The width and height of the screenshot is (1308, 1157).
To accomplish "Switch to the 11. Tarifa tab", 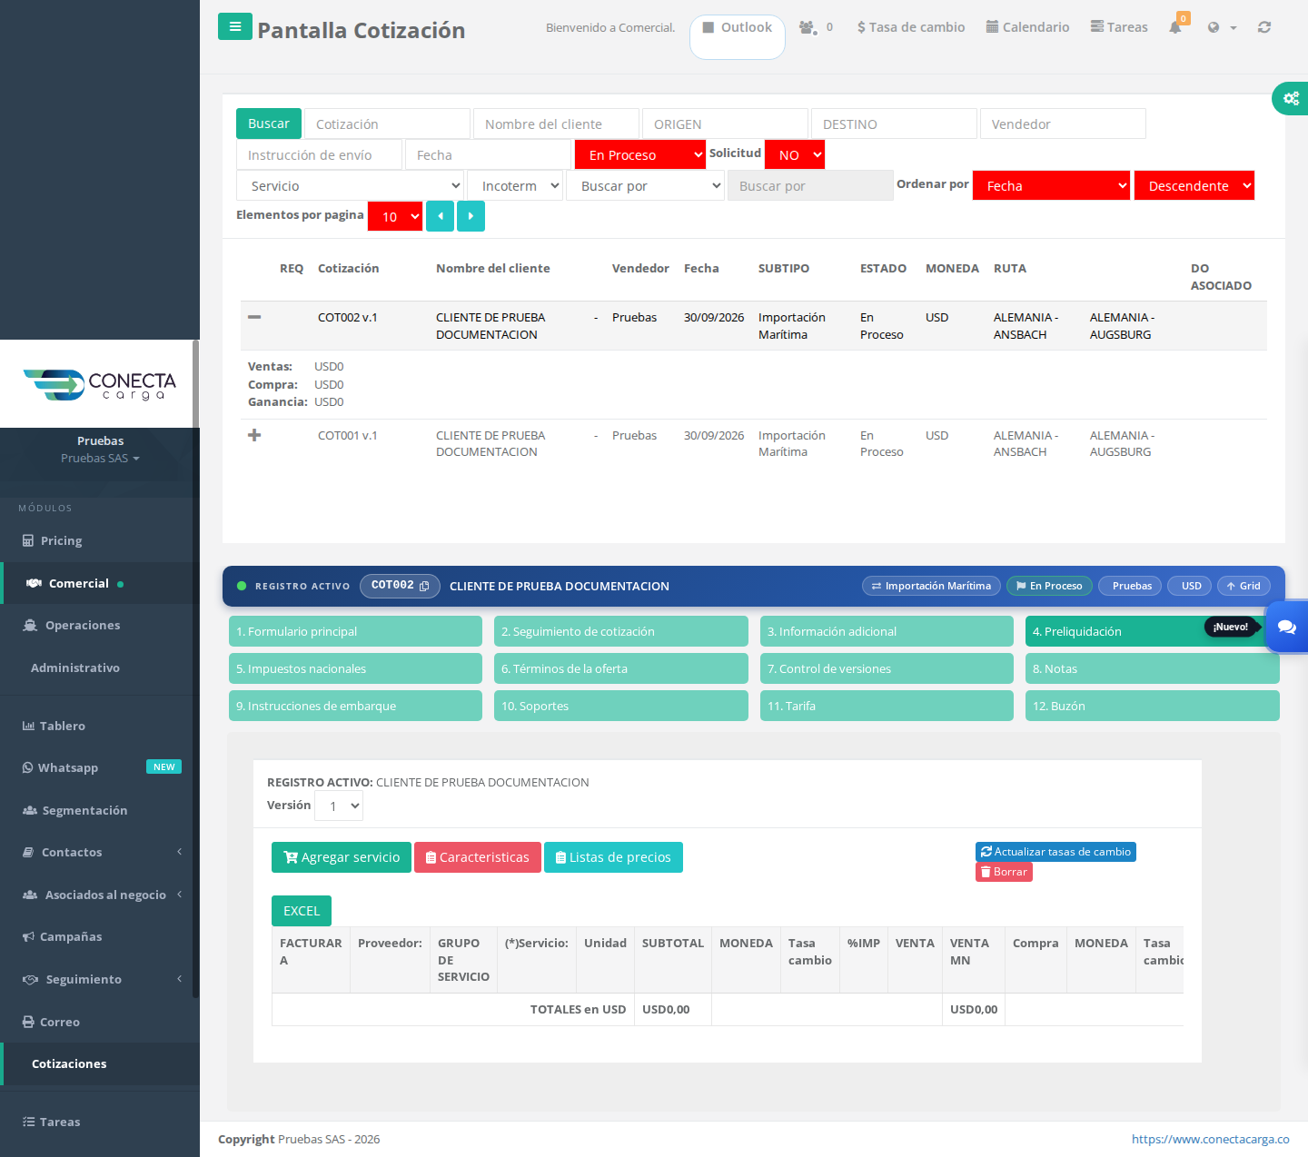I will [x=887, y=706].
